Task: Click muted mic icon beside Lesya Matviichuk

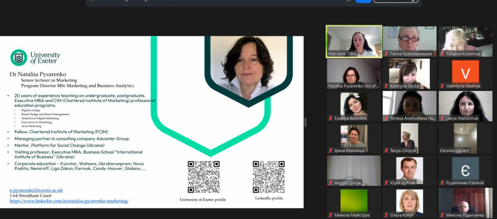Action: pyautogui.click(x=442, y=118)
